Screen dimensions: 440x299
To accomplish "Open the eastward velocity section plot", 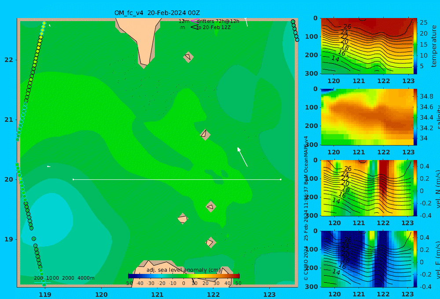I will click(x=367, y=259).
